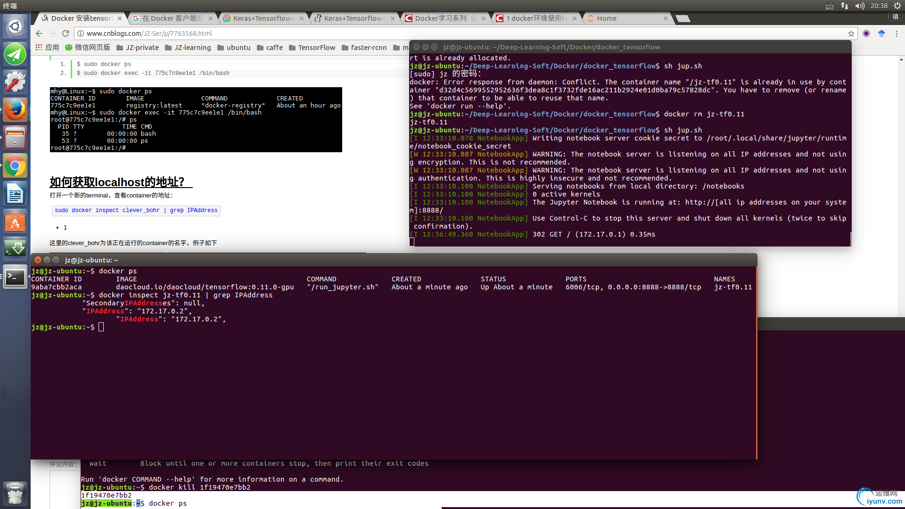
Task: Click the 如何获取localhost的地址 heading
Action: click(121, 182)
